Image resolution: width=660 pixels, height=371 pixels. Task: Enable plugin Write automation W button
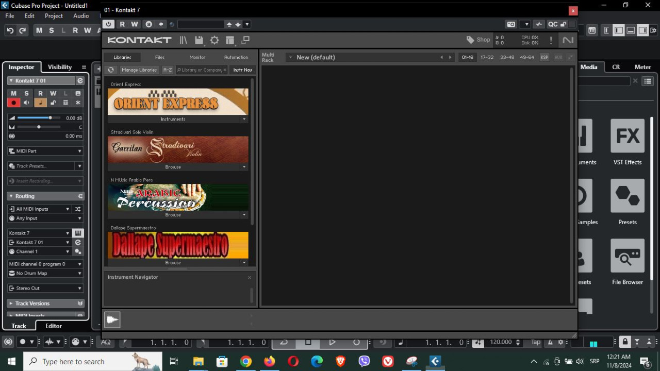[x=135, y=24]
